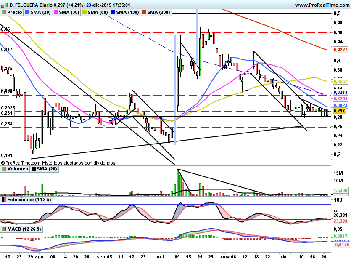Click the 'dic' date axis label

pos(285,256)
